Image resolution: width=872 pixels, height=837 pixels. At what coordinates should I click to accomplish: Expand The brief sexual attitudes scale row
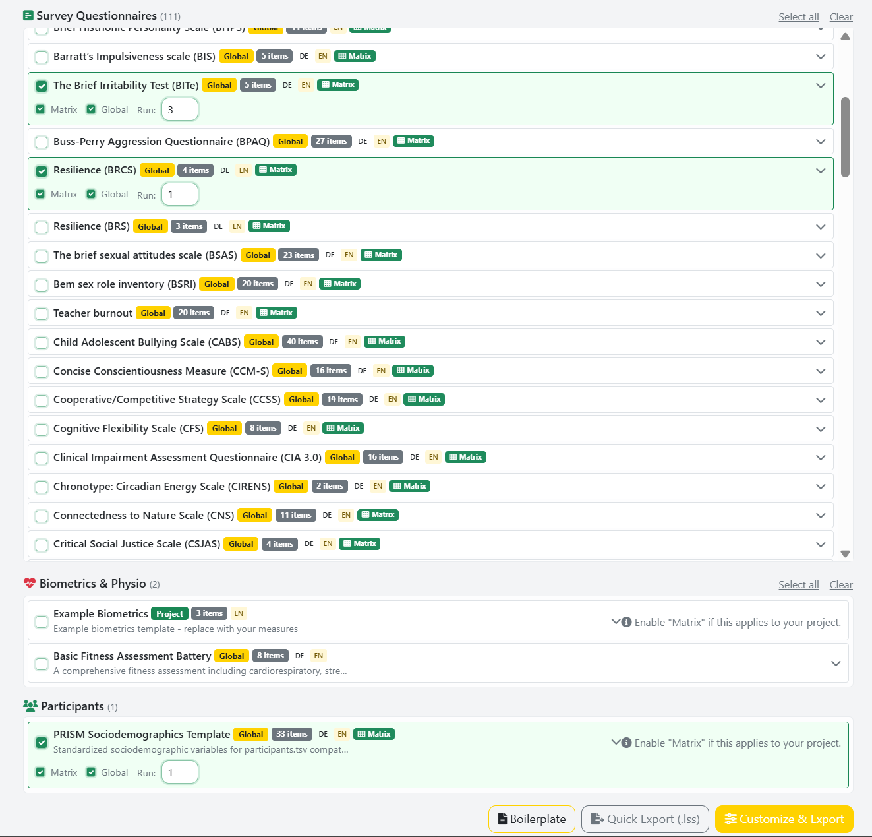click(821, 256)
